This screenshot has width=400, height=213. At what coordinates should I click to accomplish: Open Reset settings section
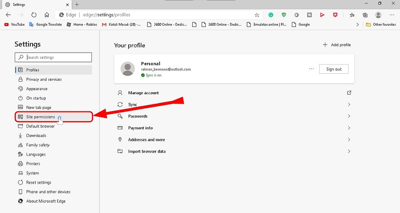pyautogui.click(x=53, y=182)
